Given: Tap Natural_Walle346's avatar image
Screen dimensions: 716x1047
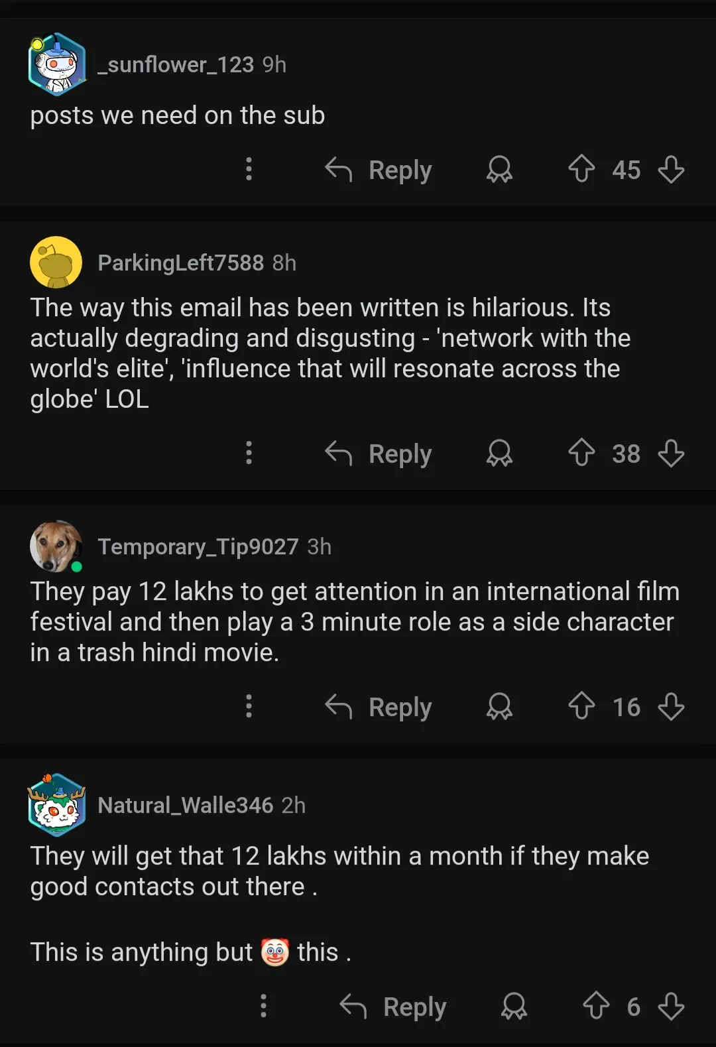Looking at the screenshot, I should (x=57, y=805).
